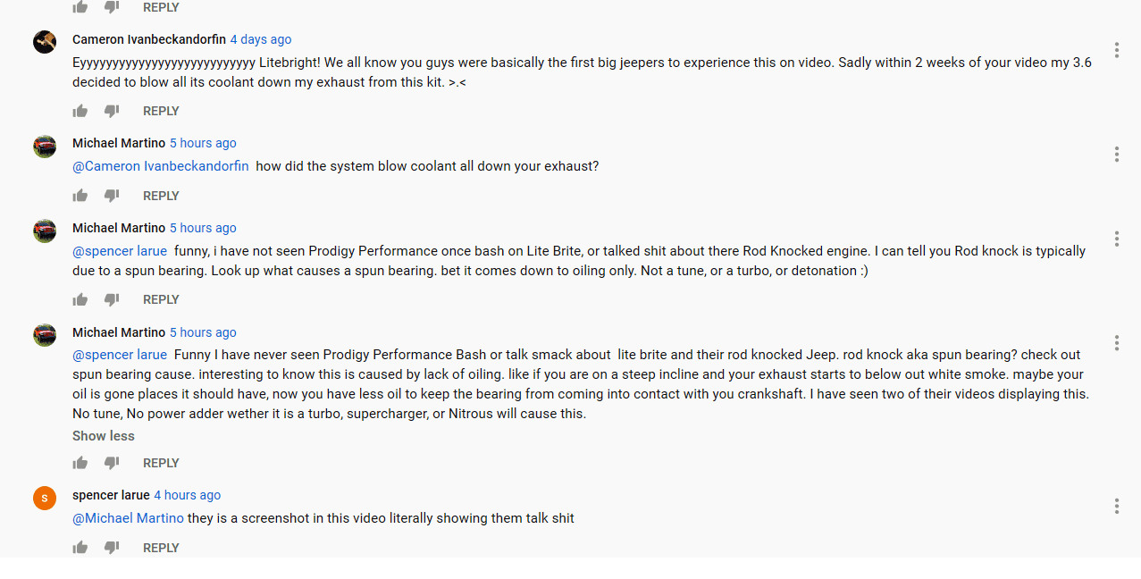The image size is (1141, 579).
Task: Thumbs up Michael Martino's coolant question reply
Action: coord(80,196)
